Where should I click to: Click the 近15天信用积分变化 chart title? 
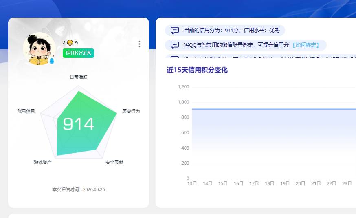197,70
